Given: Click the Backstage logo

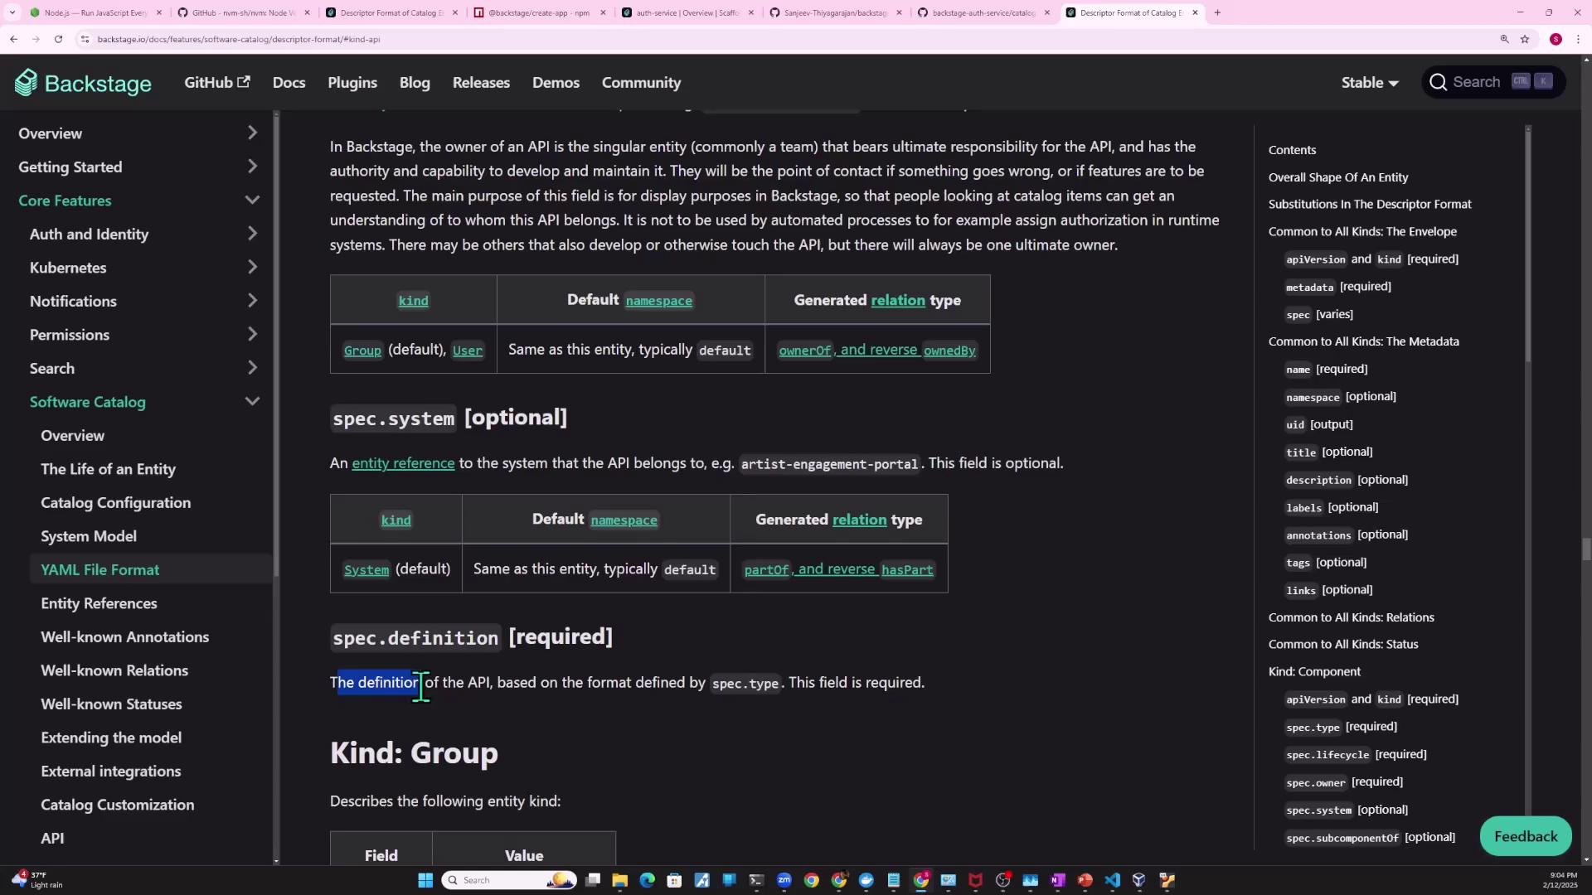Looking at the screenshot, I should point(83,83).
